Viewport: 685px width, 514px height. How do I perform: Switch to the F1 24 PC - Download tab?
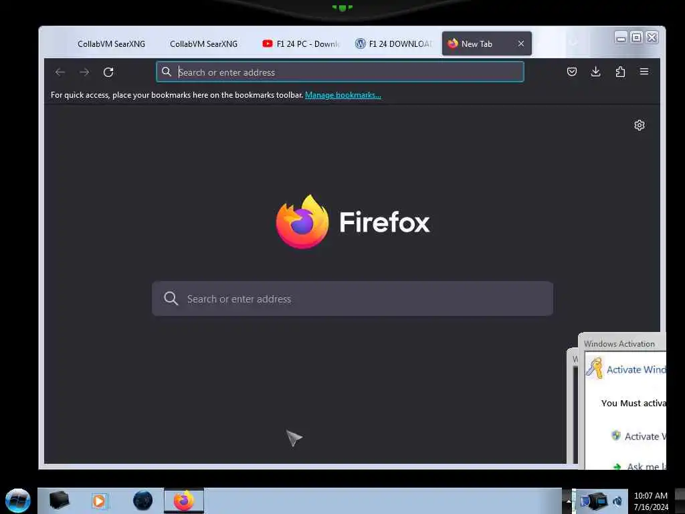302,44
